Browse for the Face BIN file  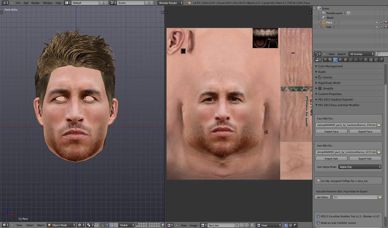coord(379,125)
